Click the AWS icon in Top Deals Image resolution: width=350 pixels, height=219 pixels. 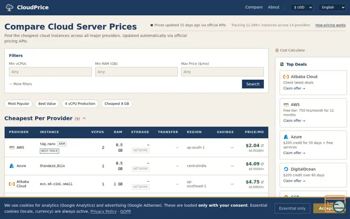point(286,105)
